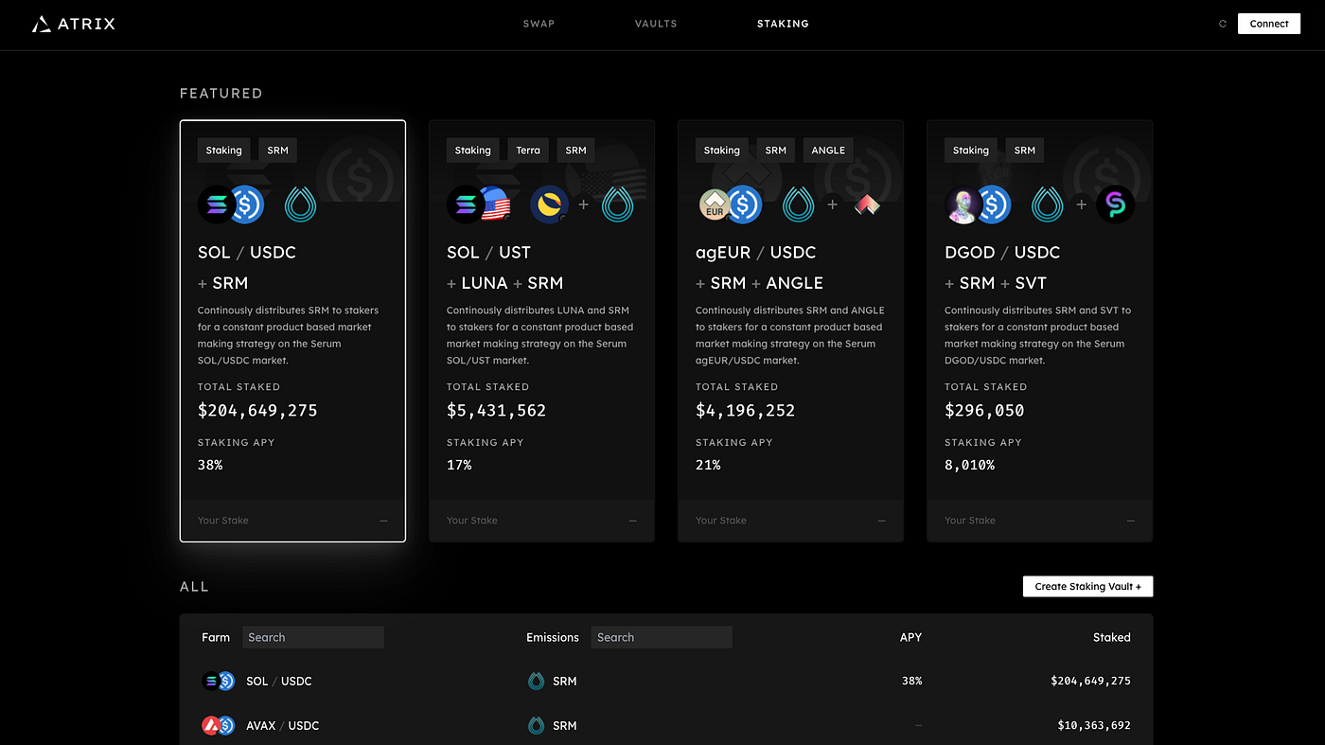Image resolution: width=1325 pixels, height=745 pixels.
Task: Click AVAX/USDC pair icon in the farm table
Action: pos(218,725)
